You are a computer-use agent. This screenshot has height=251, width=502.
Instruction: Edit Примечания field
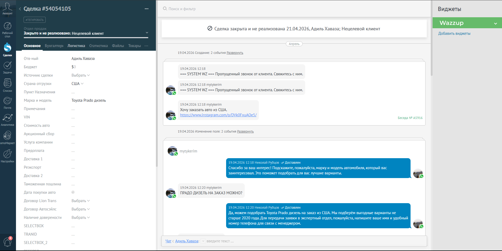coord(73,109)
